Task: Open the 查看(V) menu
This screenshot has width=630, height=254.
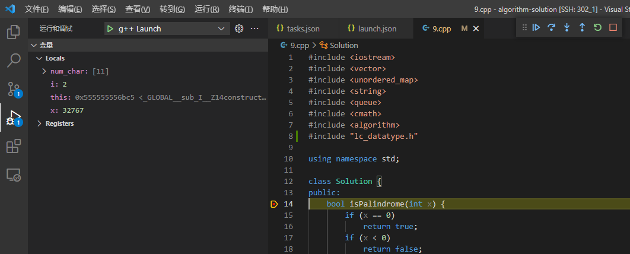Action: click(x=138, y=9)
